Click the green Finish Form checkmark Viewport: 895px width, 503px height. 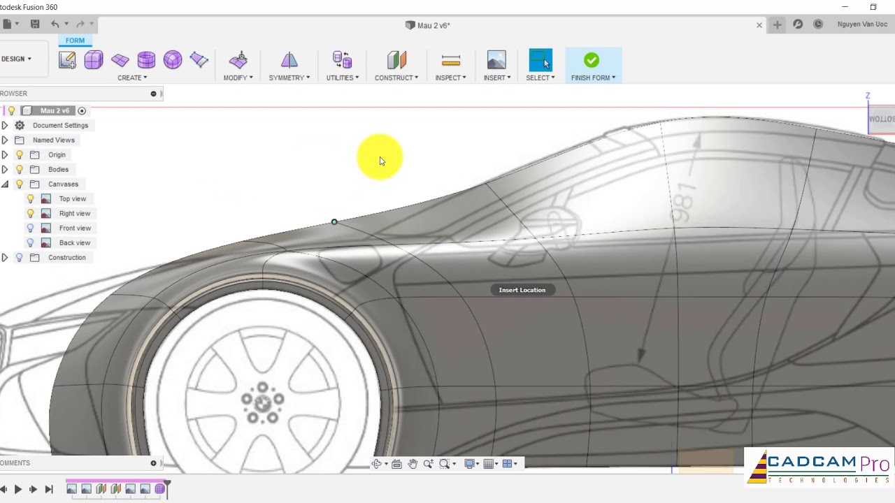592,60
